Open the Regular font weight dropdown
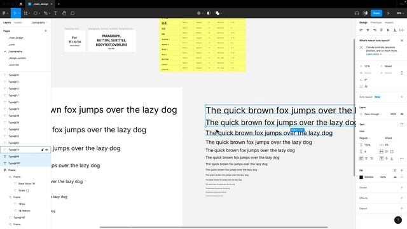Screen dimensions: 407x229 [364, 138]
